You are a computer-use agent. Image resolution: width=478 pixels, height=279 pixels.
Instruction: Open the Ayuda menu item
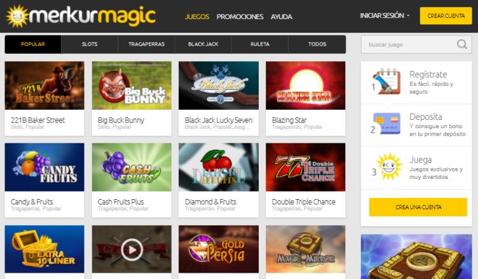point(282,16)
